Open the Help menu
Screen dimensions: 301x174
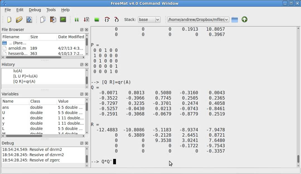pyautogui.click(x=65, y=10)
